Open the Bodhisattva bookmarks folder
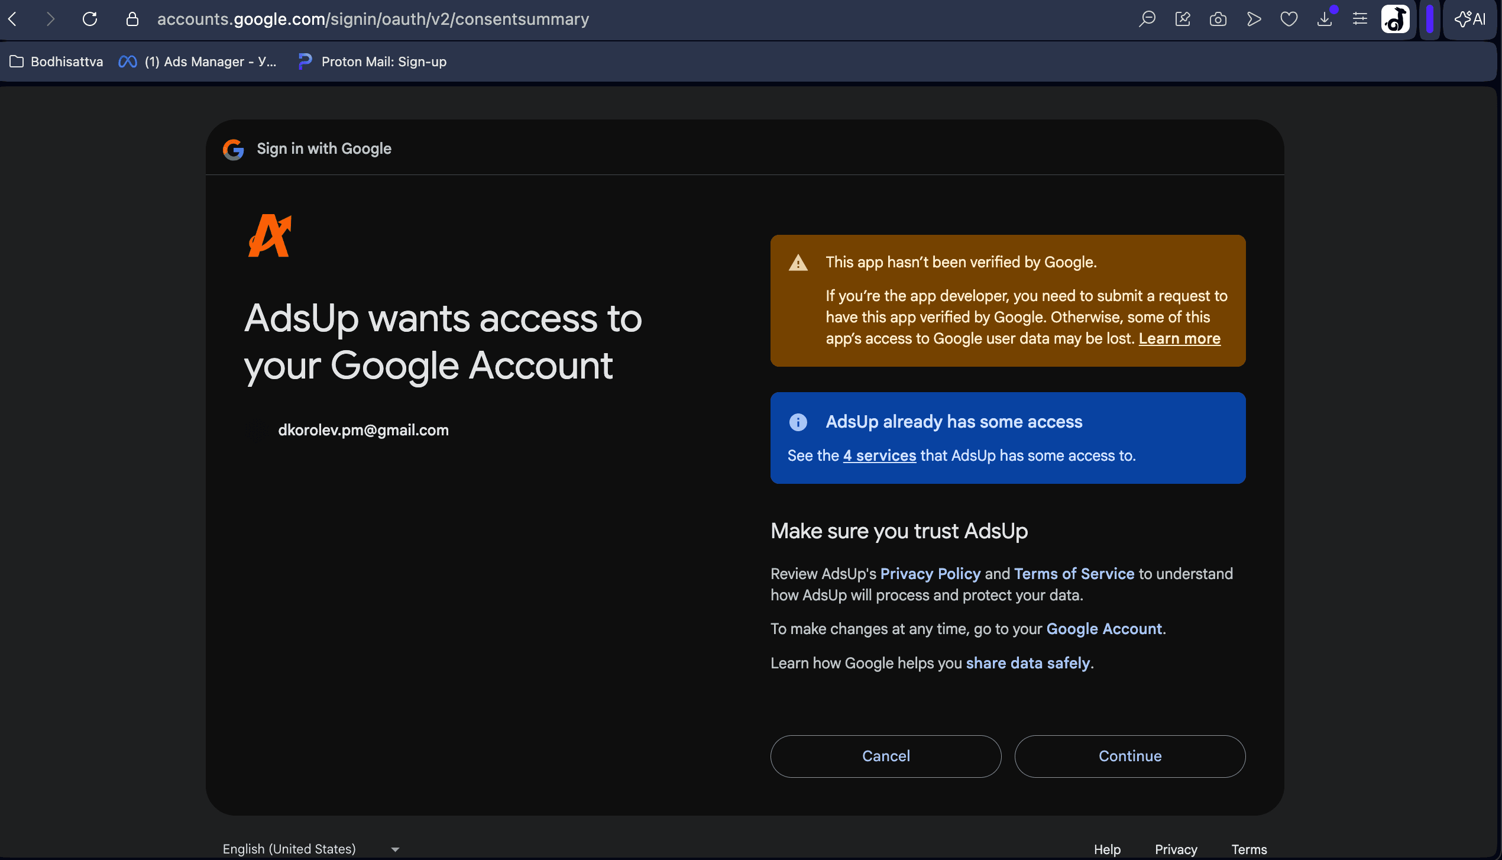 click(x=57, y=62)
